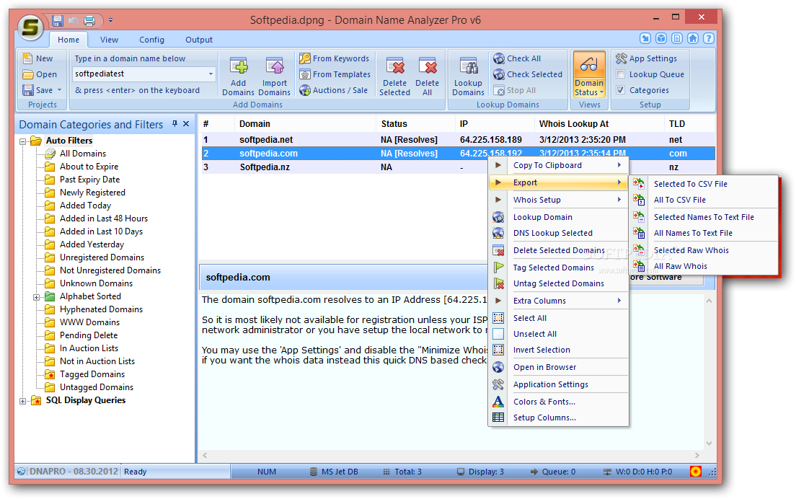Click the Check All icon
Viewport: 796px width, 499px height.
click(499, 58)
